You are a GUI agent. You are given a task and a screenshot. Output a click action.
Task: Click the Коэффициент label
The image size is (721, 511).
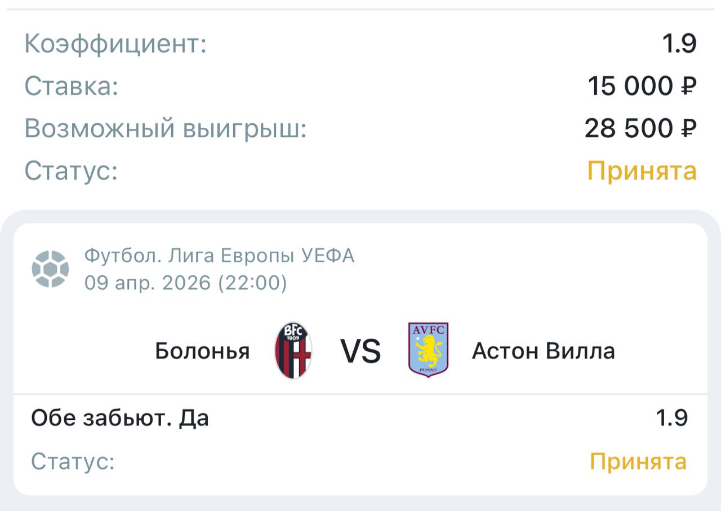pyautogui.click(x=115, y=44)
